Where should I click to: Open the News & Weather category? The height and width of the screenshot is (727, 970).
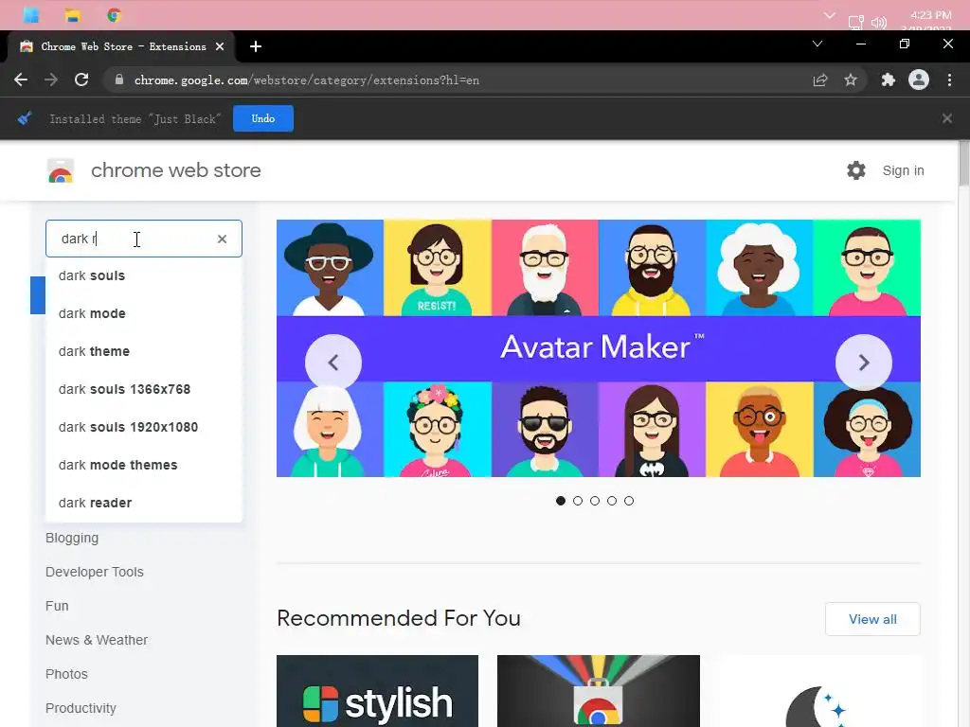tap(97, 640)
